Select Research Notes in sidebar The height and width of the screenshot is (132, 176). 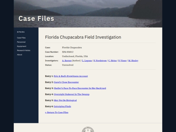click(23, 51)
